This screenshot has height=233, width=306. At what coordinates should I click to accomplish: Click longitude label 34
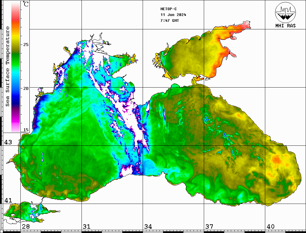(148, 226)
